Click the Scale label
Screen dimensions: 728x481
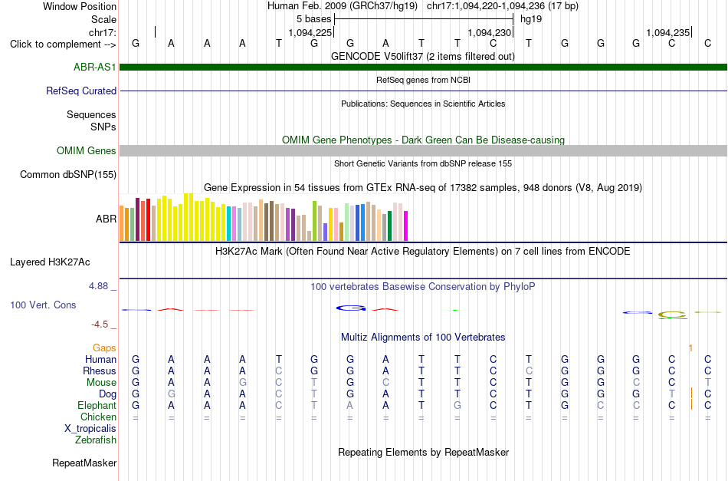[104, 19]
